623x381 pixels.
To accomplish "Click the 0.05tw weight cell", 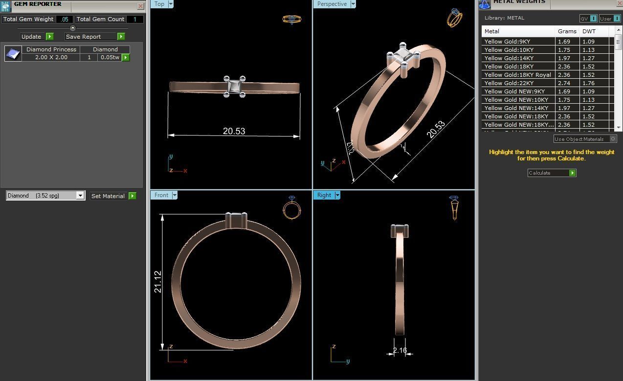I will pyautogui.click(x=110, y=57).
